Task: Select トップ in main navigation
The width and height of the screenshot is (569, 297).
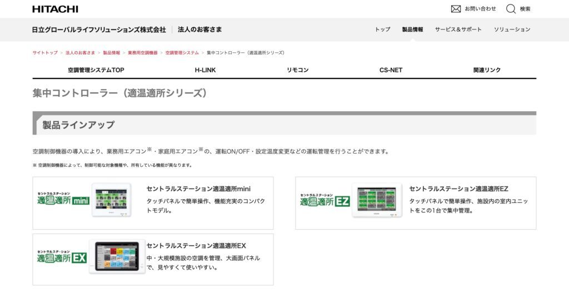Action: (382, 30)
